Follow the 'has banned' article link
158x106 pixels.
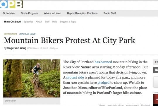[x=103, y=62]
